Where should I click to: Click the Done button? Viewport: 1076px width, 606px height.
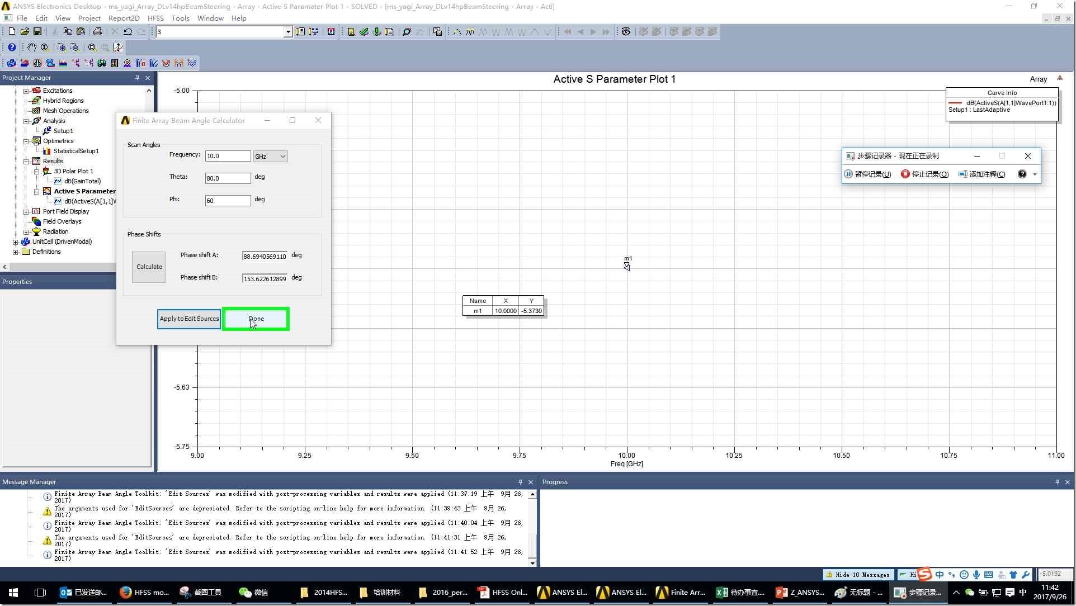click(x=256, y=319)
